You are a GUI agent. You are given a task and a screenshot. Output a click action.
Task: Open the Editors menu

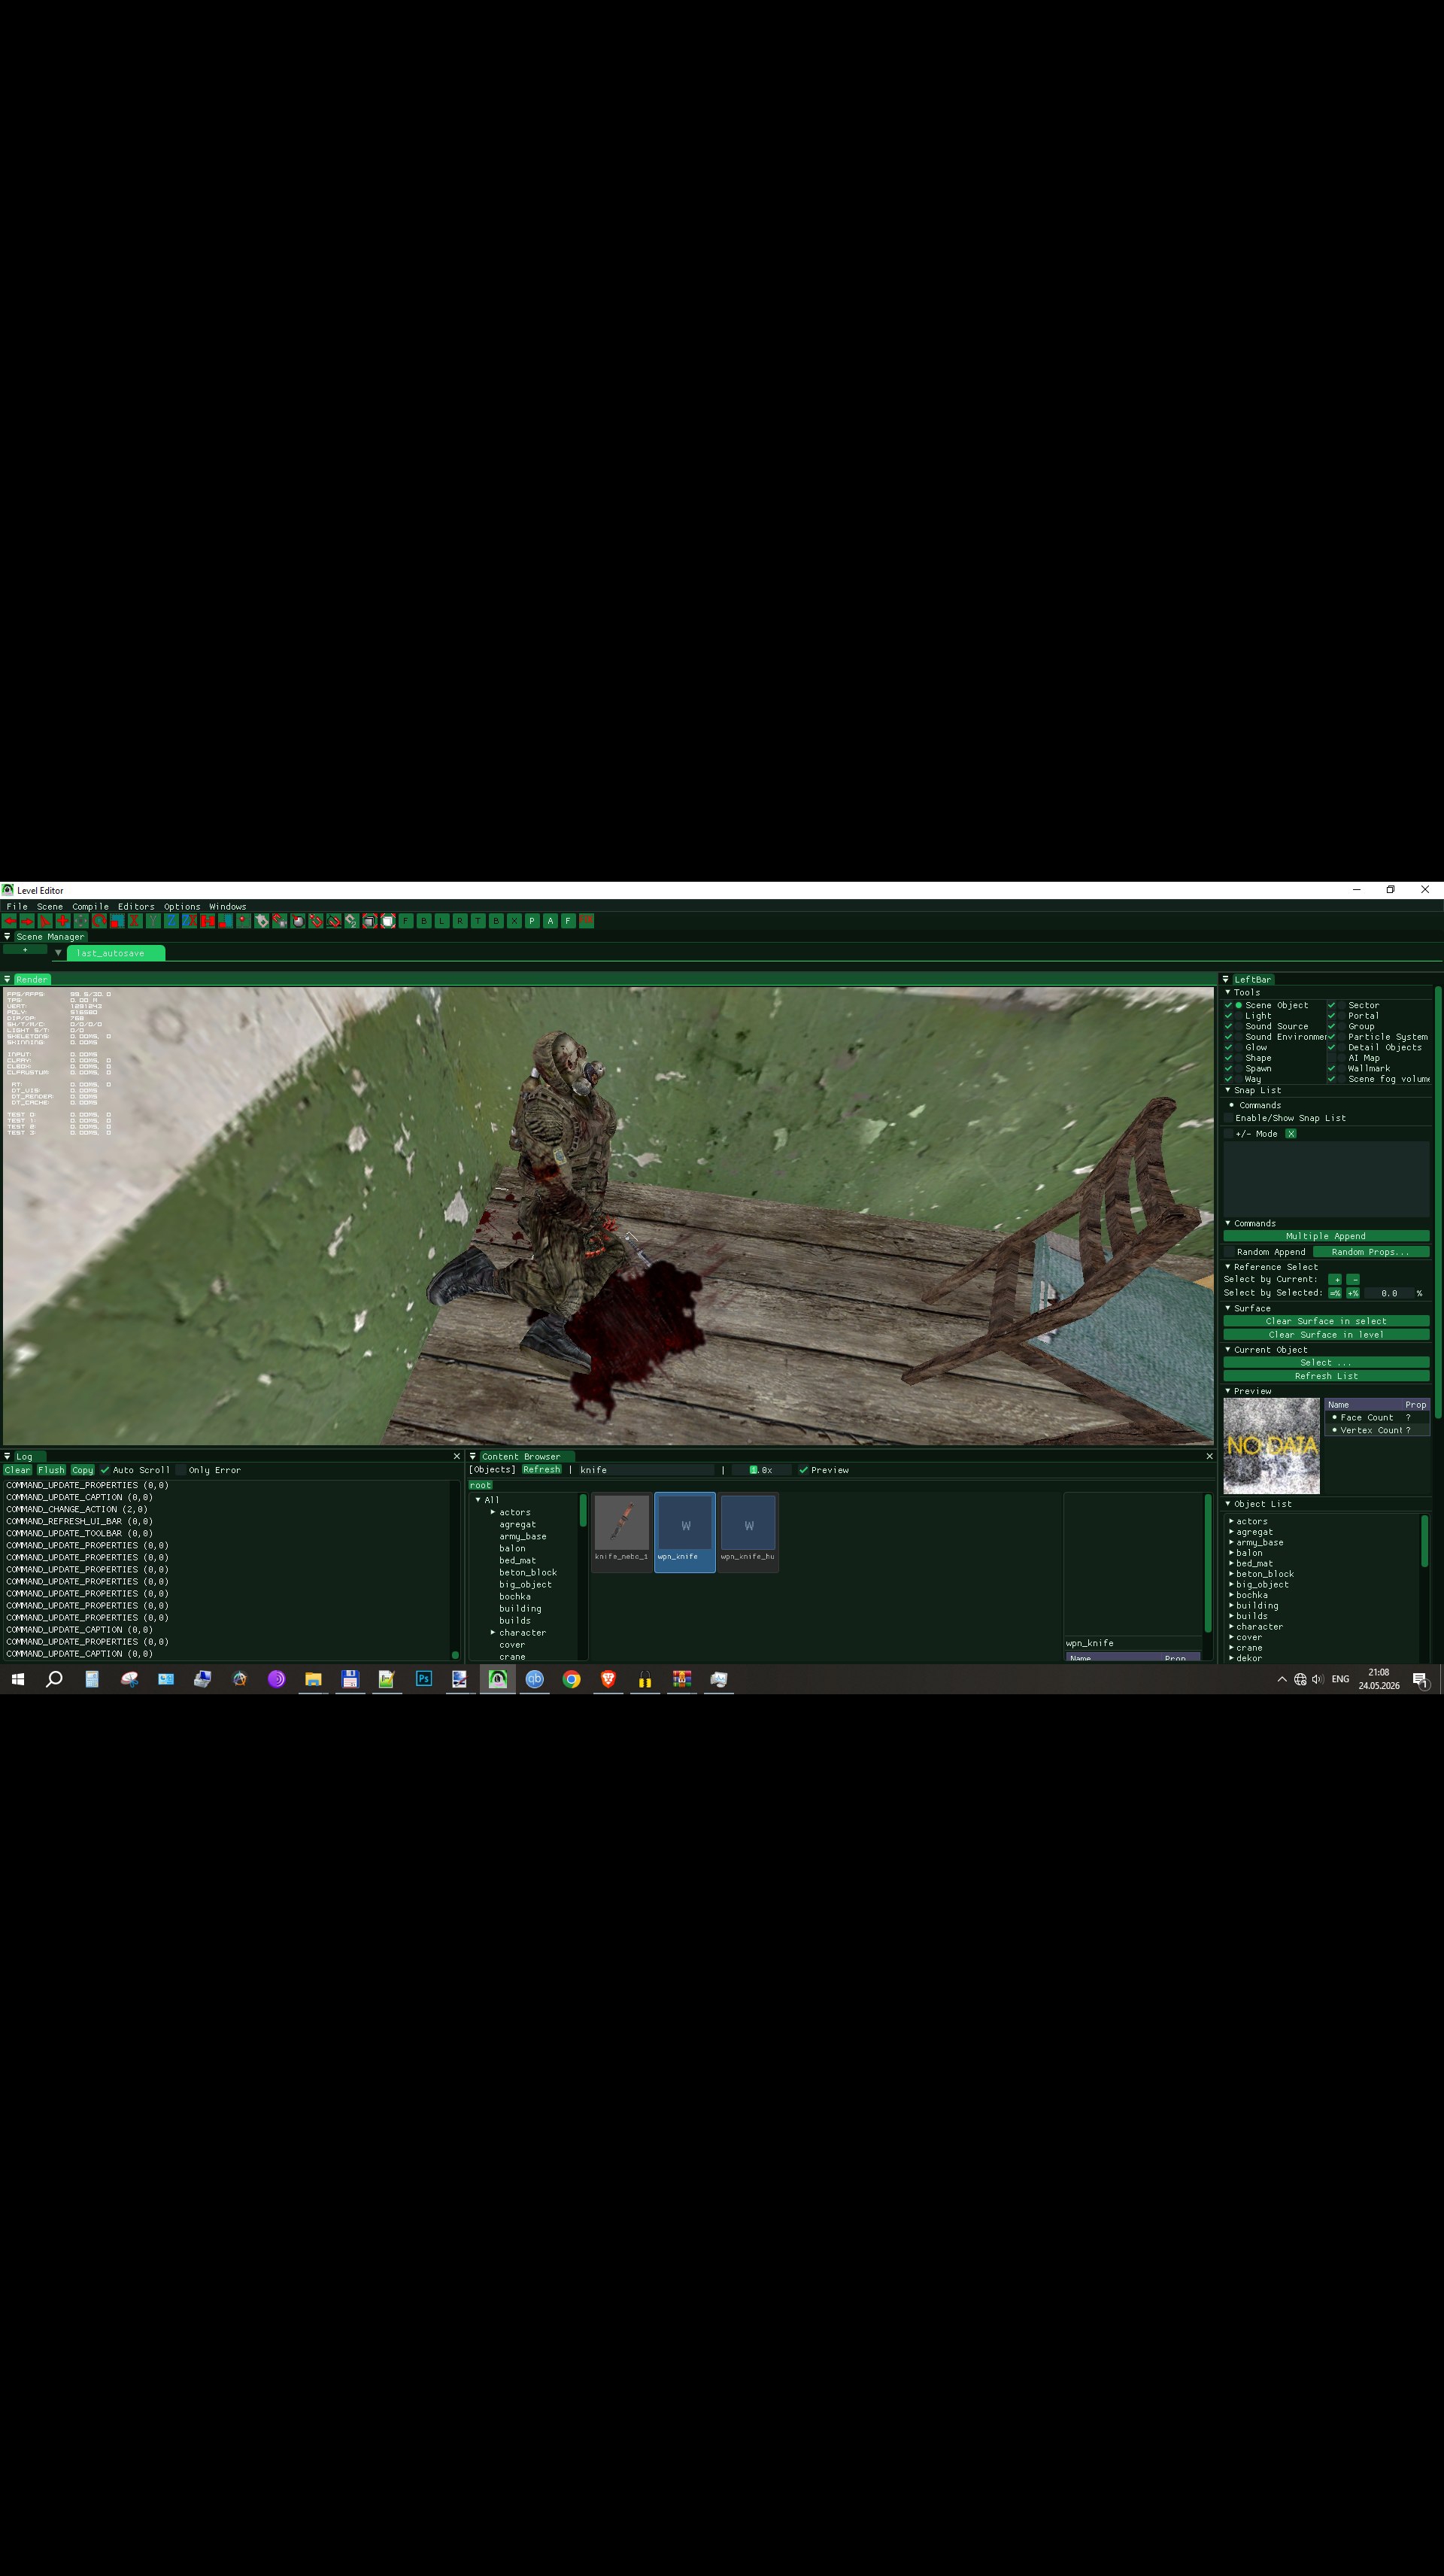(x=136, y=906)
